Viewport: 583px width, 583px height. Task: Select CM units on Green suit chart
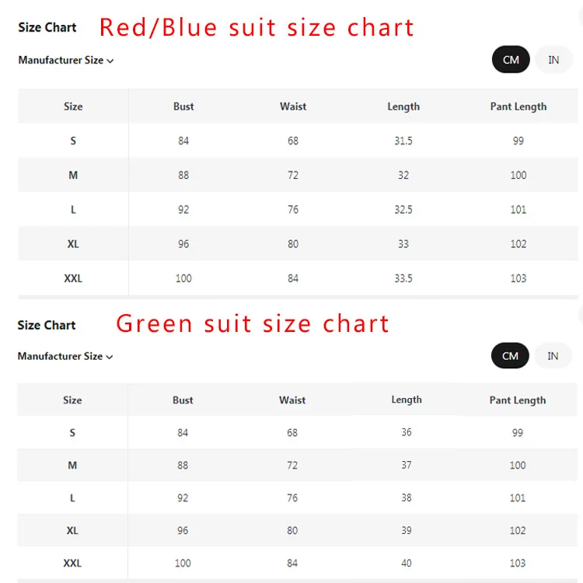tap(510, 356)
